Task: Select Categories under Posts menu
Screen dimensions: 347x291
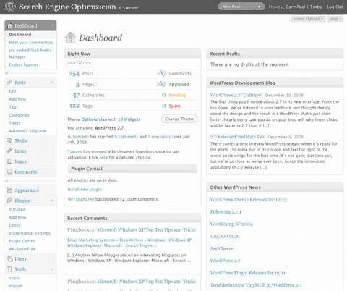Action: (x=19, y=115)
